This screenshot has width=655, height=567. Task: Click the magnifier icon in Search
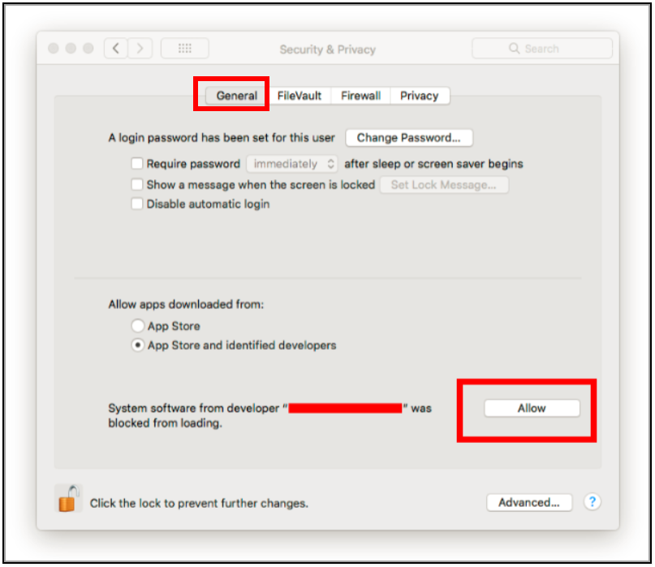click(x=515, y=49)
